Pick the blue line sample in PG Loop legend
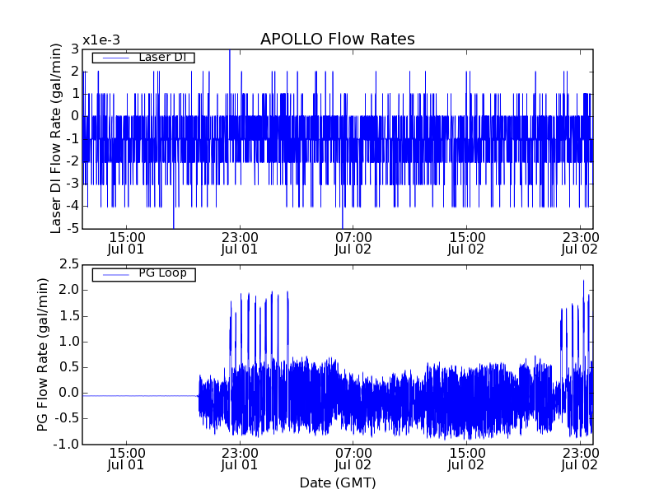The width and height of the screenshot is (659, 494). coord(115,275)
